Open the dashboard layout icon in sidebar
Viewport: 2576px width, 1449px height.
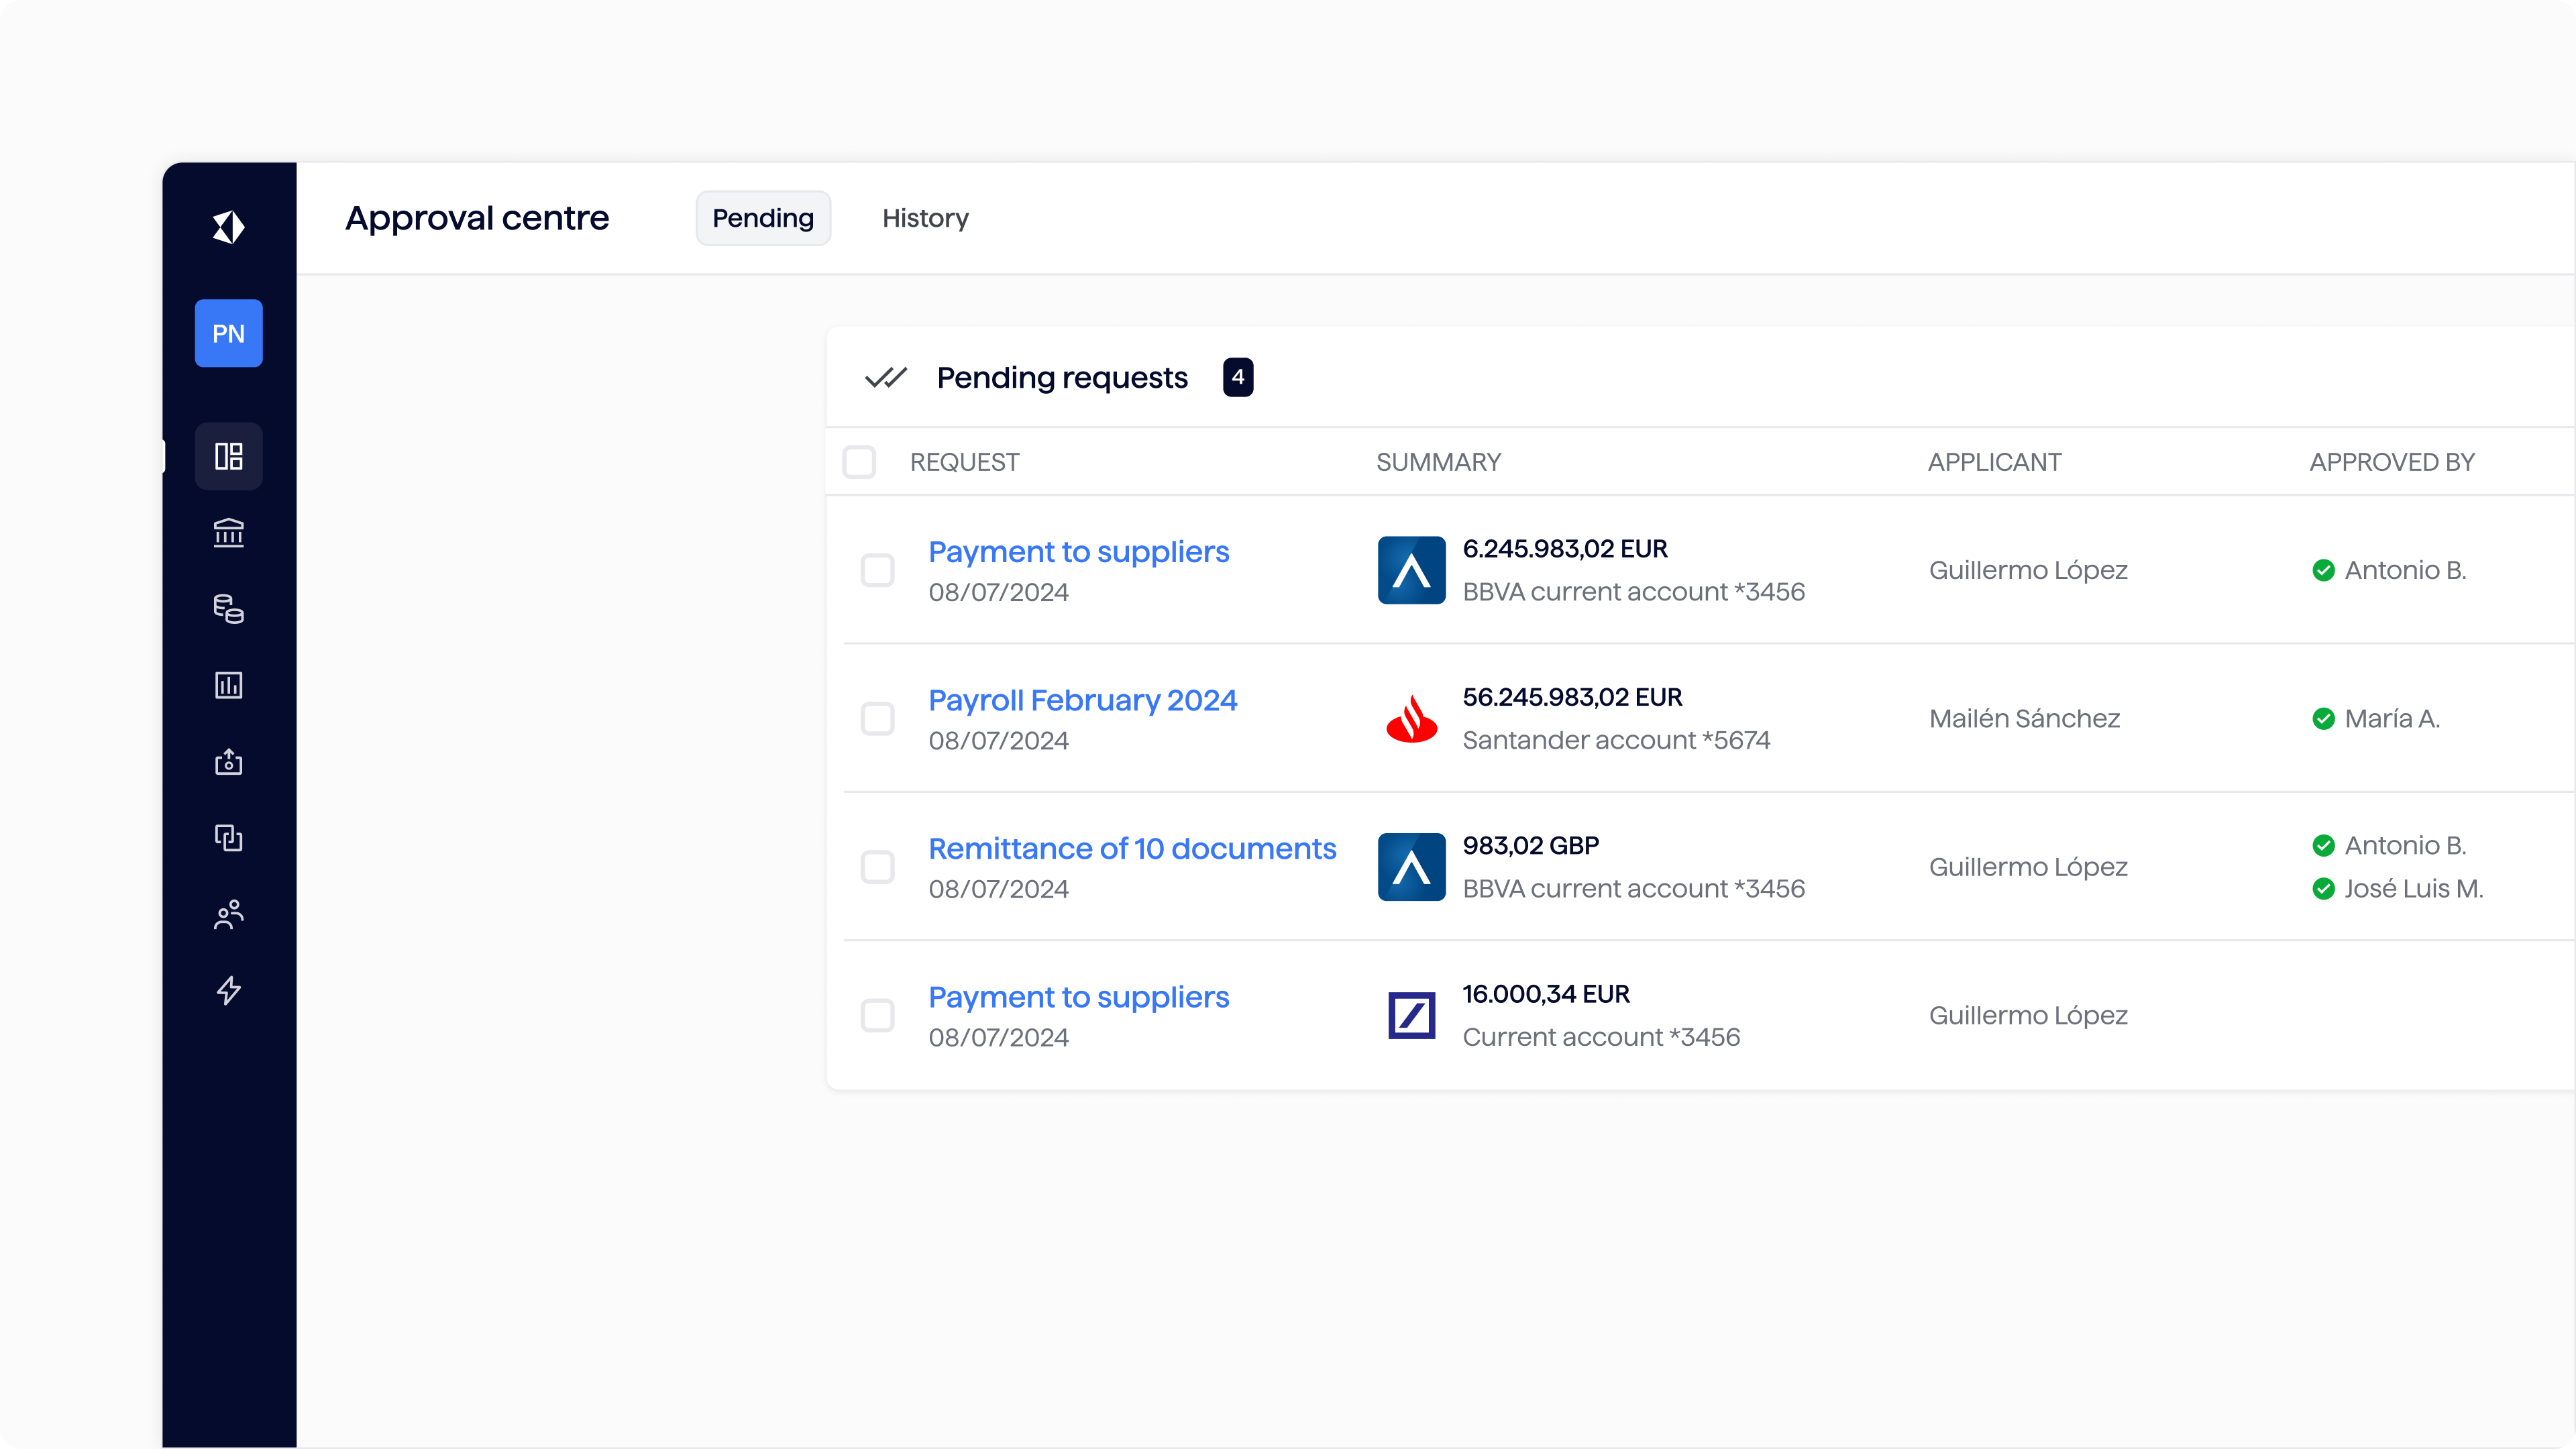click(228, 456)
